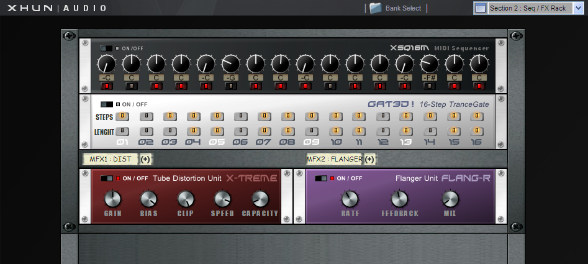Toggle the XSQ16M MIDI Sequencer ON/OFF switch
588x264 pixels.
click(106, 48)
